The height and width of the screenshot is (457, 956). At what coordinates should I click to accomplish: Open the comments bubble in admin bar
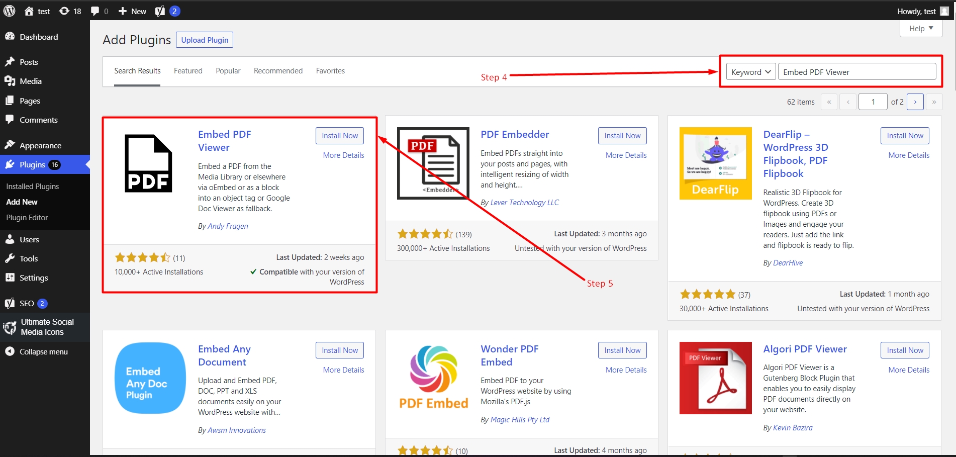pos(99,11)
